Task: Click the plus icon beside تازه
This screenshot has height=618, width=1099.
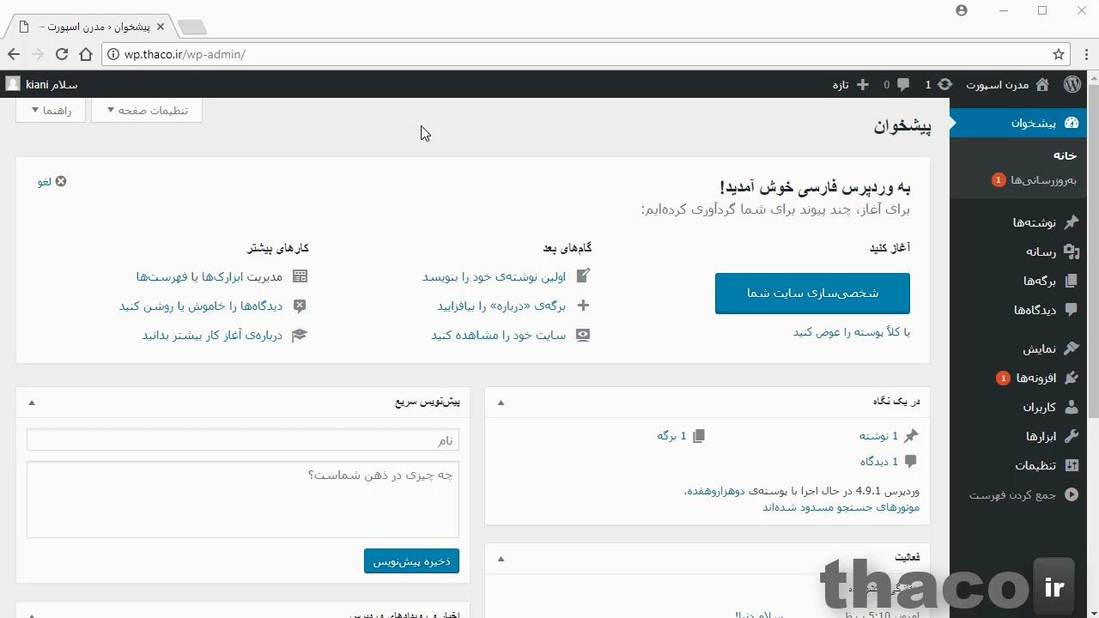Action: click(863, 84)
